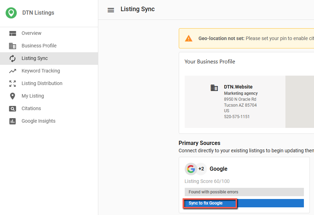
Task: Click the DTN.Website business name
Action: tap(238, 87)
